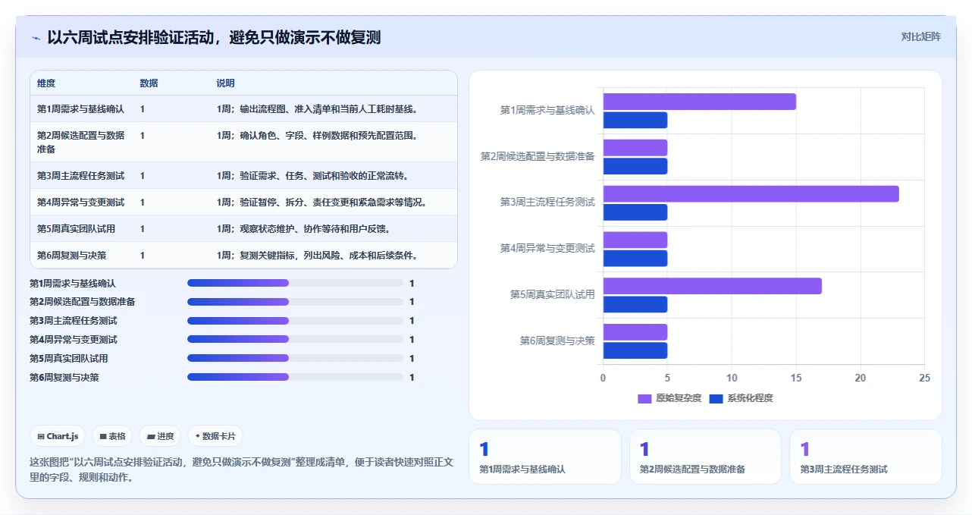Click the blue chart bar for 第1周需求与基线确认
Screen dimensions: 972x515
pos(635,120)
